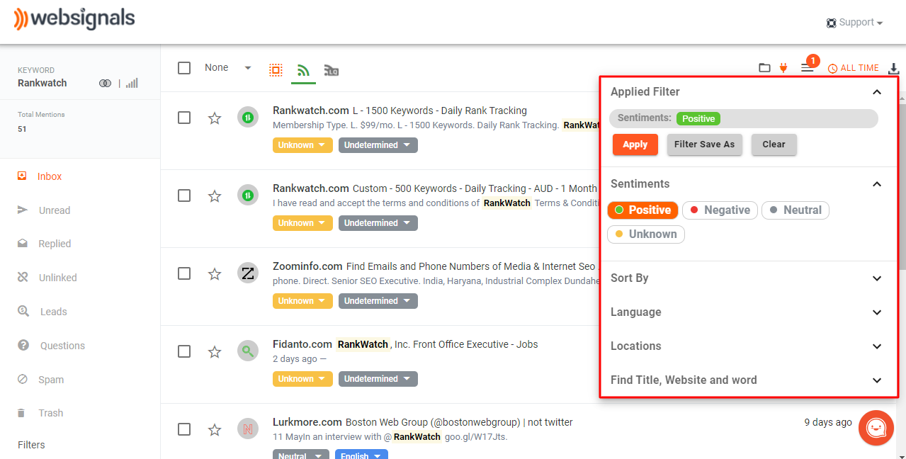The width and height of the screenshot is (906, 459).
Task: Star the Rankwatch.com 1500 Keywords mention
Action: [215, 118]
